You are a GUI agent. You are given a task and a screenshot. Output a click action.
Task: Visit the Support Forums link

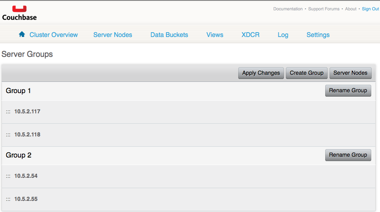point(324,9)
